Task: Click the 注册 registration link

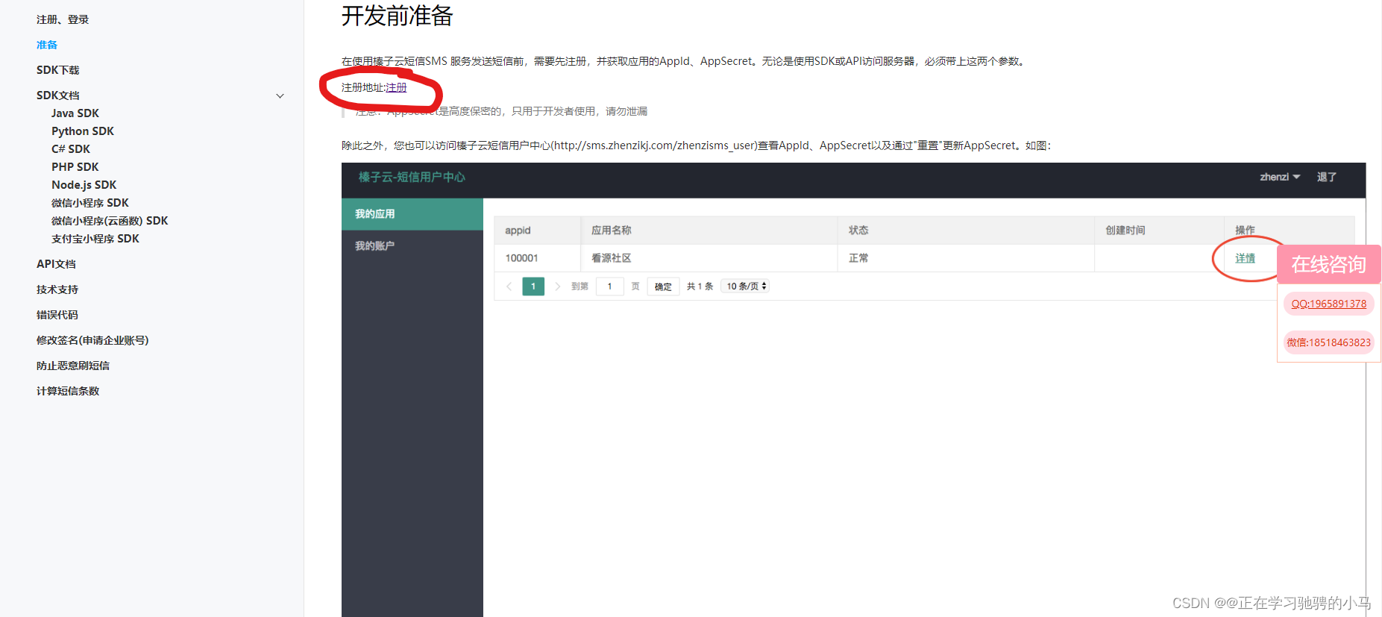Action: (396, 87)
